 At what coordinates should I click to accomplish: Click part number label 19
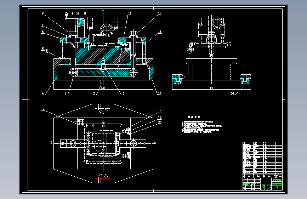click(160, 118)
